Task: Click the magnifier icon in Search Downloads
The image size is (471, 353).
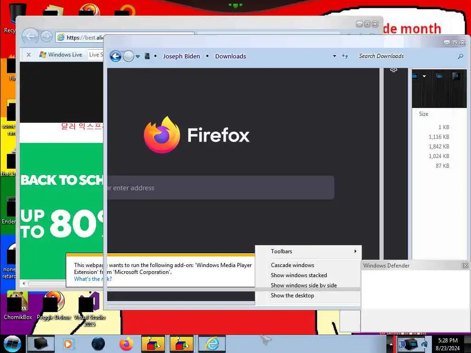Action: (x=460, y=56)
